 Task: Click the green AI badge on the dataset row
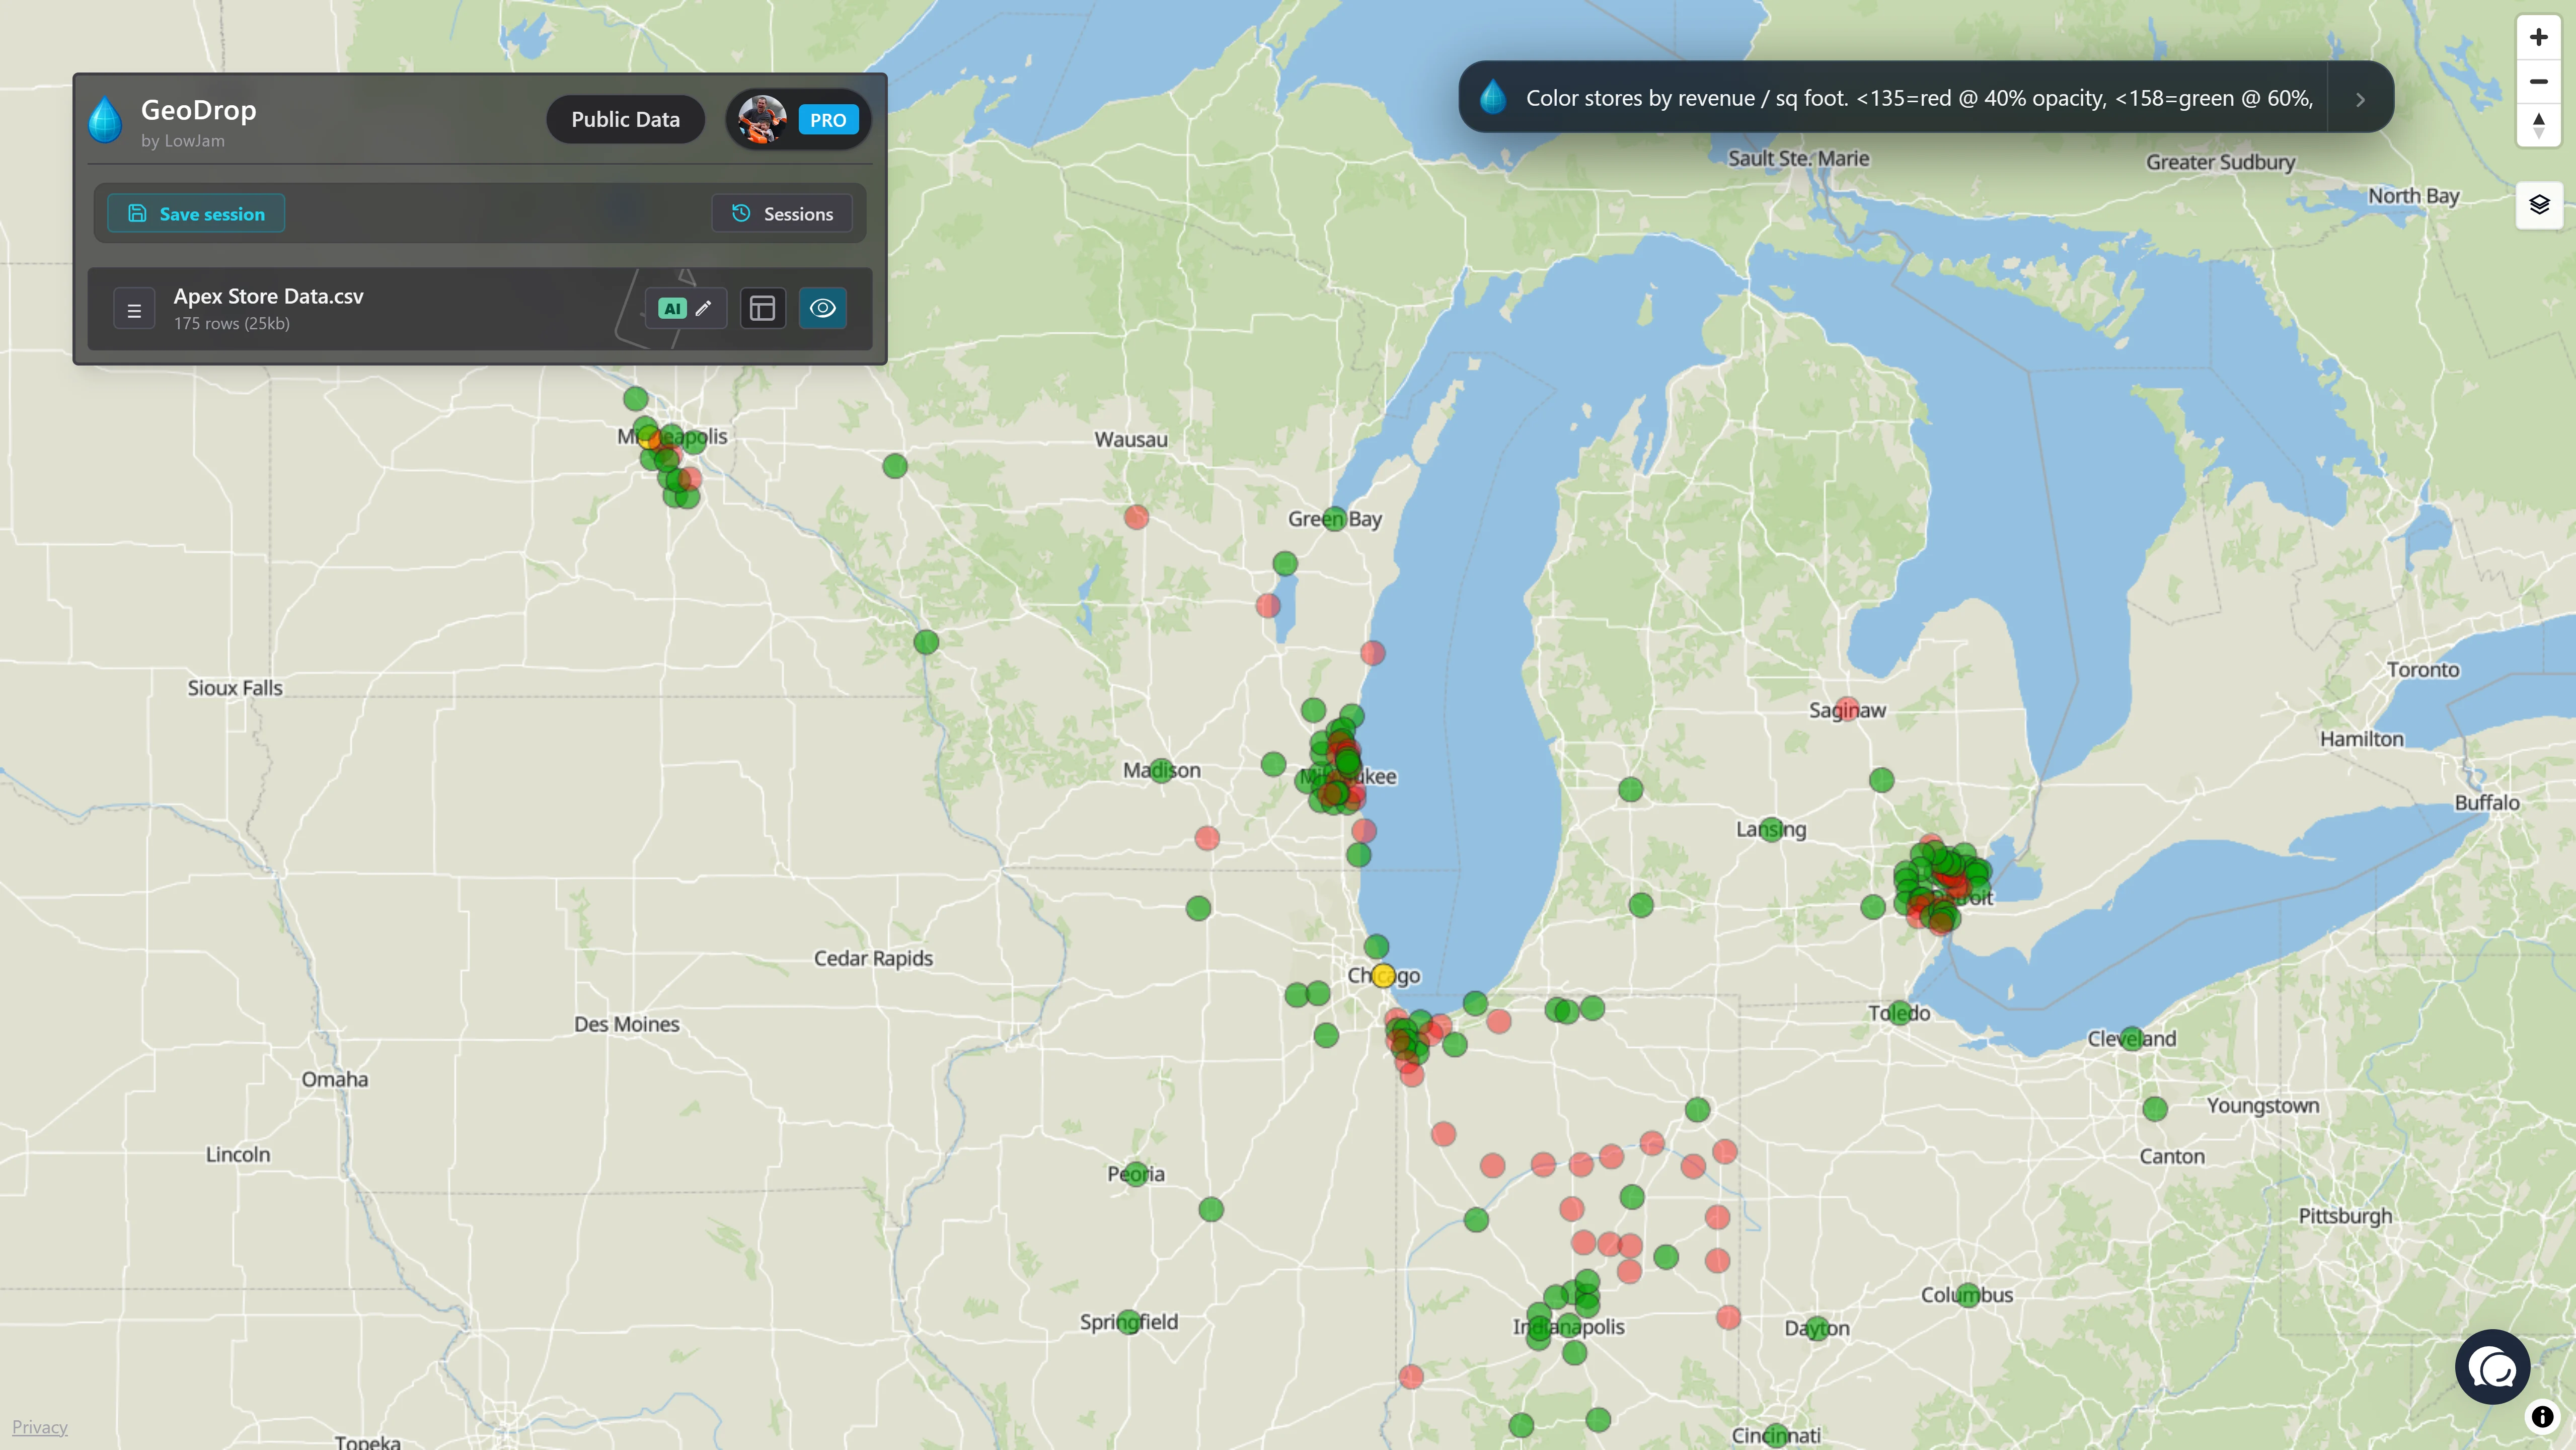click(x=671, y=308)
